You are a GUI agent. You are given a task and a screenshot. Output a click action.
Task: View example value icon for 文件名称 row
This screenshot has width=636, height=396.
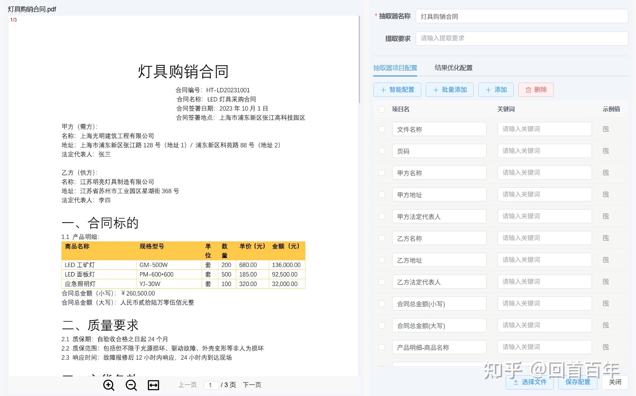tap(606, 129)
